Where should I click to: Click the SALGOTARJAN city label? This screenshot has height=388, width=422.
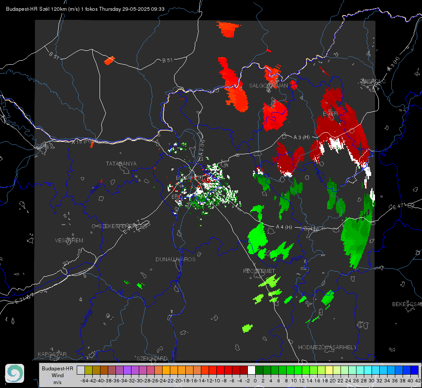[269, 86]
